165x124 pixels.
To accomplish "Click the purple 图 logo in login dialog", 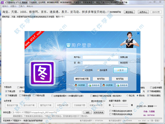I will click(42, 73).
